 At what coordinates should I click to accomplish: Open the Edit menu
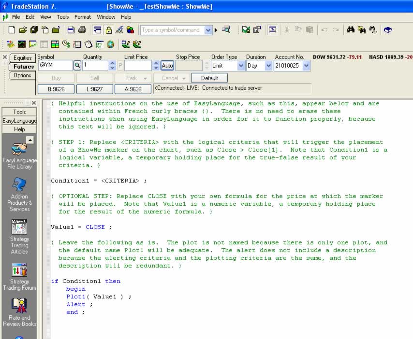click(x=30, y=17)
